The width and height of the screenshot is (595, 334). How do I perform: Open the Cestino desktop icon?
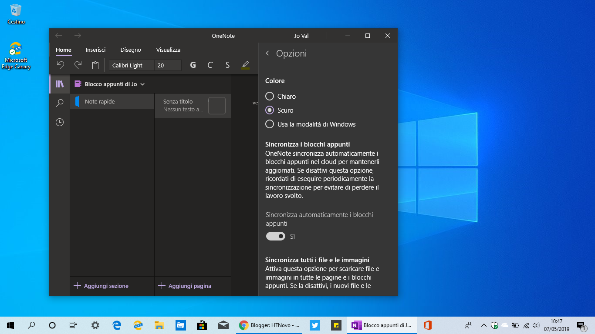pyautogui.click(x=16, y=14)
